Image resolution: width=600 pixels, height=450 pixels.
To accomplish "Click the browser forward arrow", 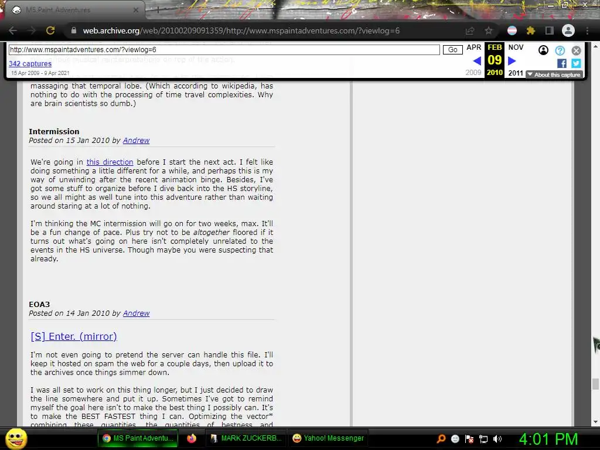I will tap(32, 30).
